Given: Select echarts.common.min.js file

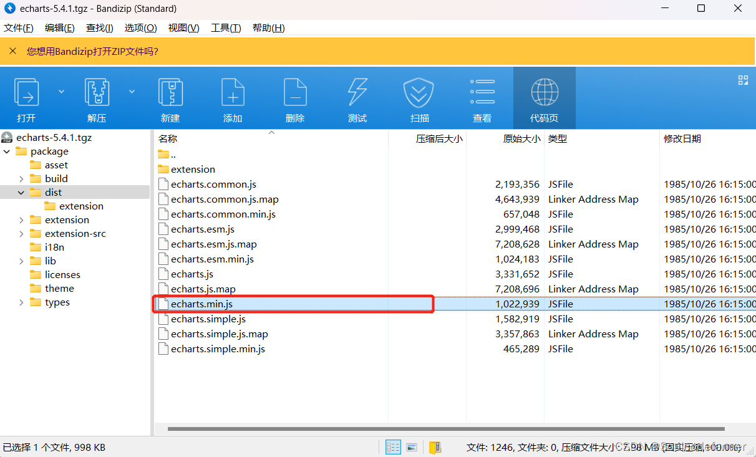Looking at the screenshot, I should pyautogui.click(x=216, y=214).
